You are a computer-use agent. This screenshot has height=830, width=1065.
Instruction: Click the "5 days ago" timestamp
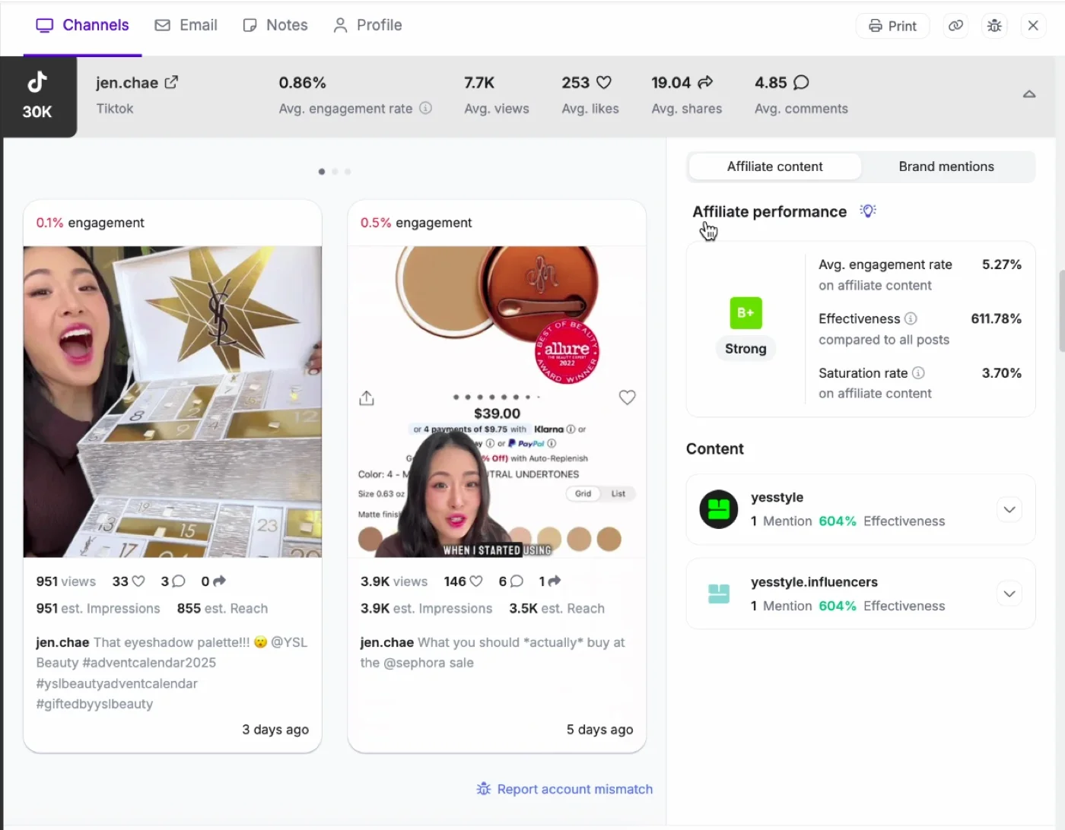pos(599,730)
